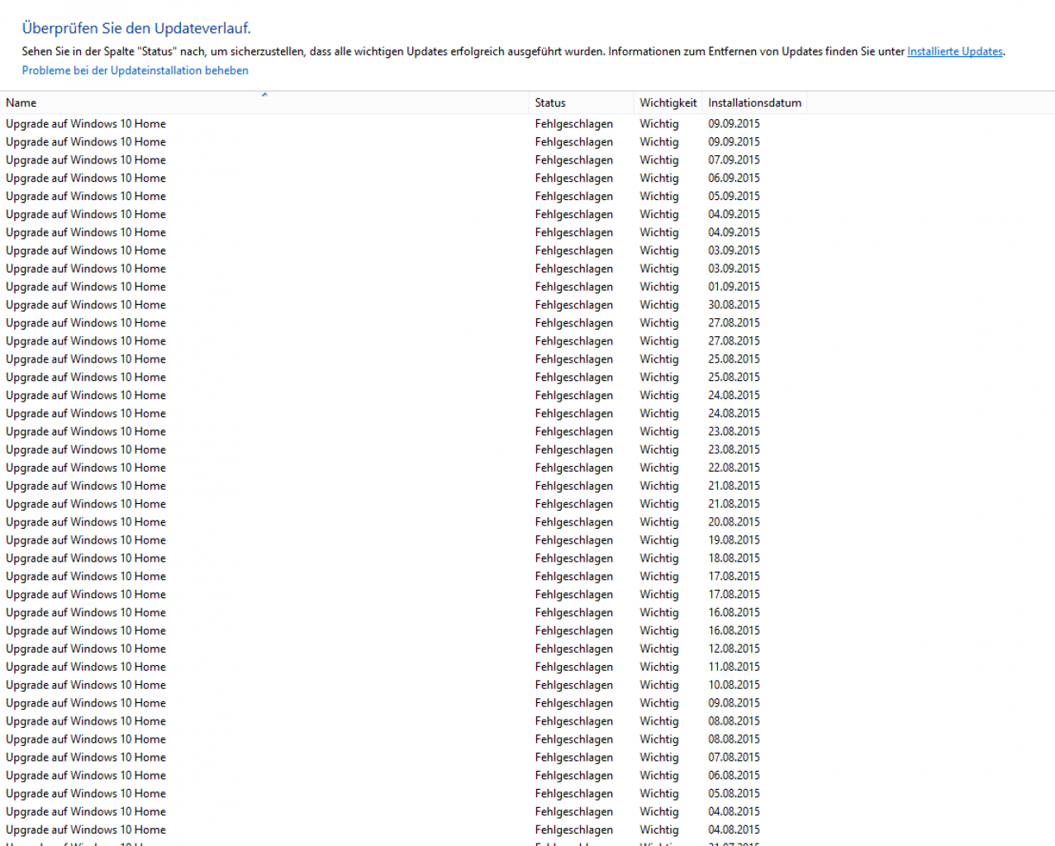
Task: Select date cell 10.08.2015
Action: pos(734,685)
